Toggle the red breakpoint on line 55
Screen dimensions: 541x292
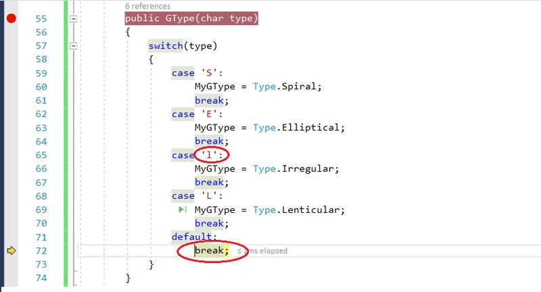click(x=11, y=18)
